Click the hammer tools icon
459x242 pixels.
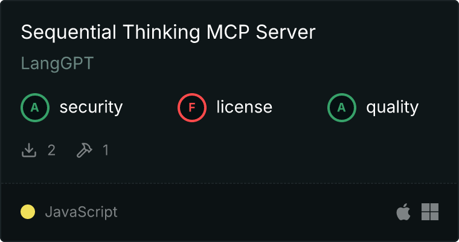[x=85, y=150]
